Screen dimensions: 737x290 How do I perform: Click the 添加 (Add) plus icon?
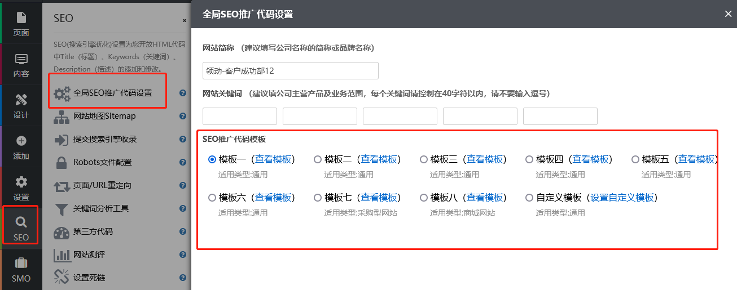pos(21,147)
